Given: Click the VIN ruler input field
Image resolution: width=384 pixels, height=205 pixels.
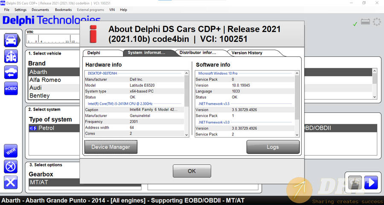Looking at the screenshot, I should [53, 39].
